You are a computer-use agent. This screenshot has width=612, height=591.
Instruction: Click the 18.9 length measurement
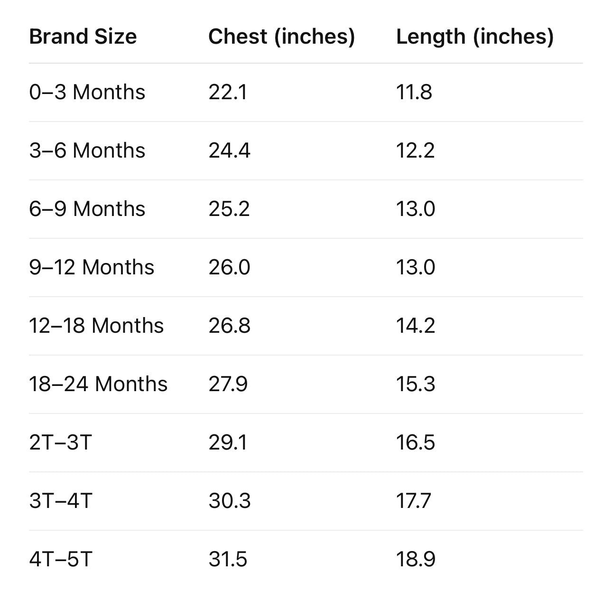(416, 559)
